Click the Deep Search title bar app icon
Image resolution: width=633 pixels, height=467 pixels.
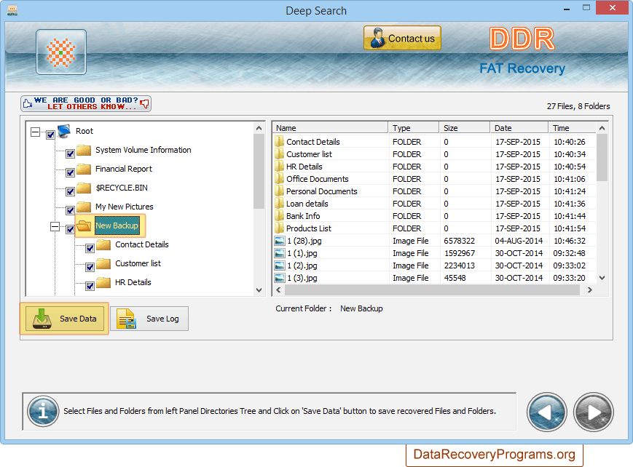[x=12, y=10]
